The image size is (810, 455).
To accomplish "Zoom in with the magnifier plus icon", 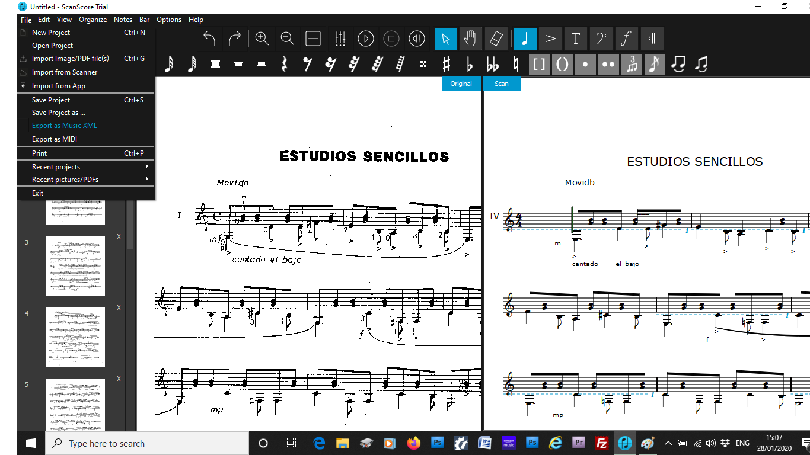I will (262, 39).
